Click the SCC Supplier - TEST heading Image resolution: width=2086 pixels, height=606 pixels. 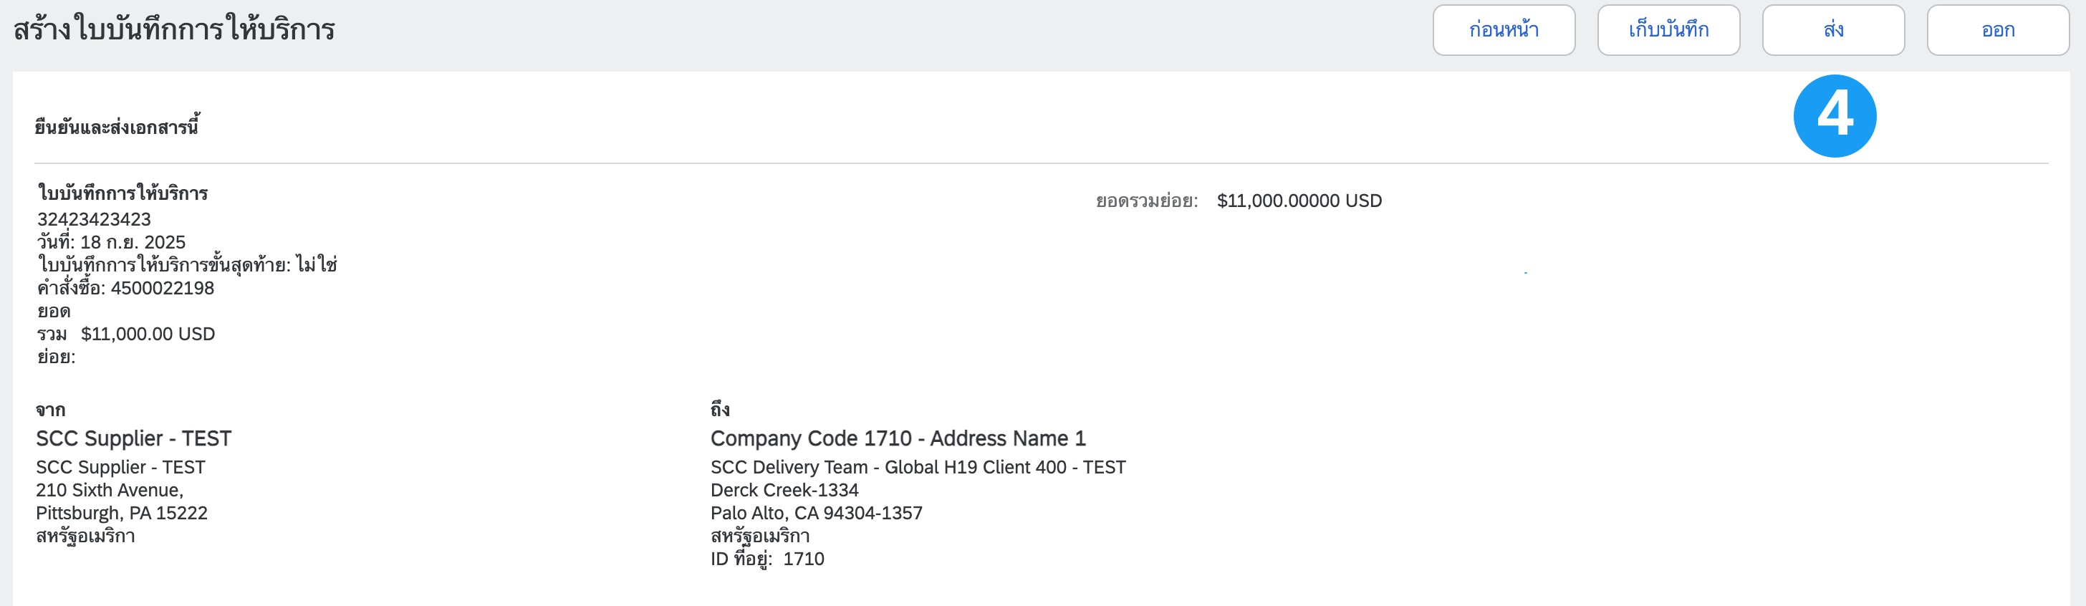coord(134,438)
